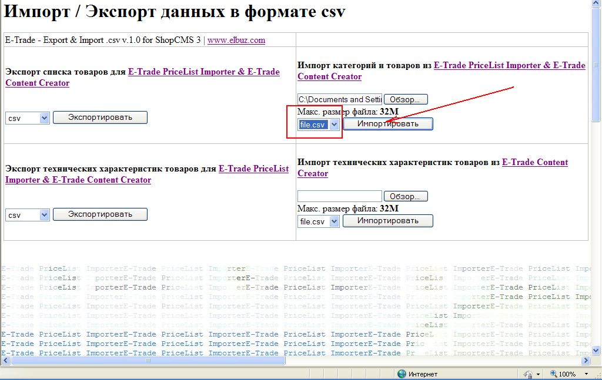Open the www.elbuz.com link

click(236, 41)
